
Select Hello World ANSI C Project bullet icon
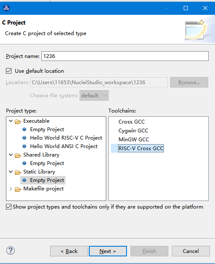pos(25,146)
